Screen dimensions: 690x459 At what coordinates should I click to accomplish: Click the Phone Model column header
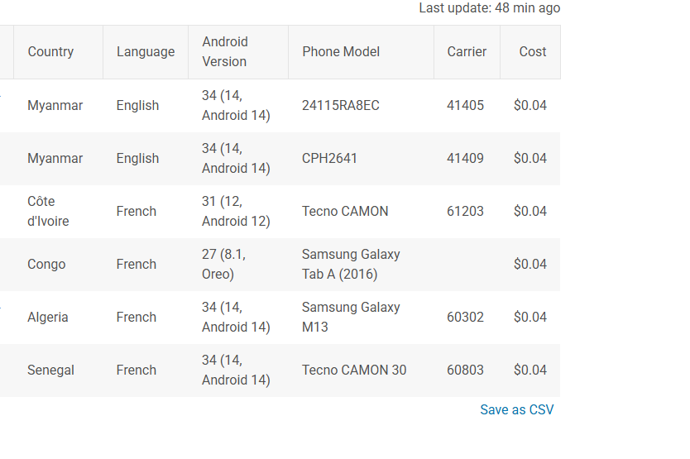[341, 51]
